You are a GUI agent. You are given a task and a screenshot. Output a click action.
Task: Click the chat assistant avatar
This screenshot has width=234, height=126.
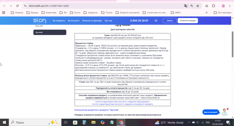(x=225, y=112)
